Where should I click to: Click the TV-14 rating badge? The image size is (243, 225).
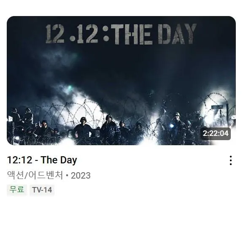[42, 190]
